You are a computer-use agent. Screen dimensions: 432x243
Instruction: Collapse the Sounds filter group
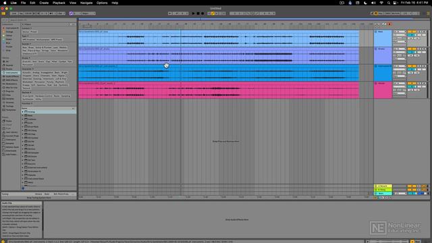(26, 44)
